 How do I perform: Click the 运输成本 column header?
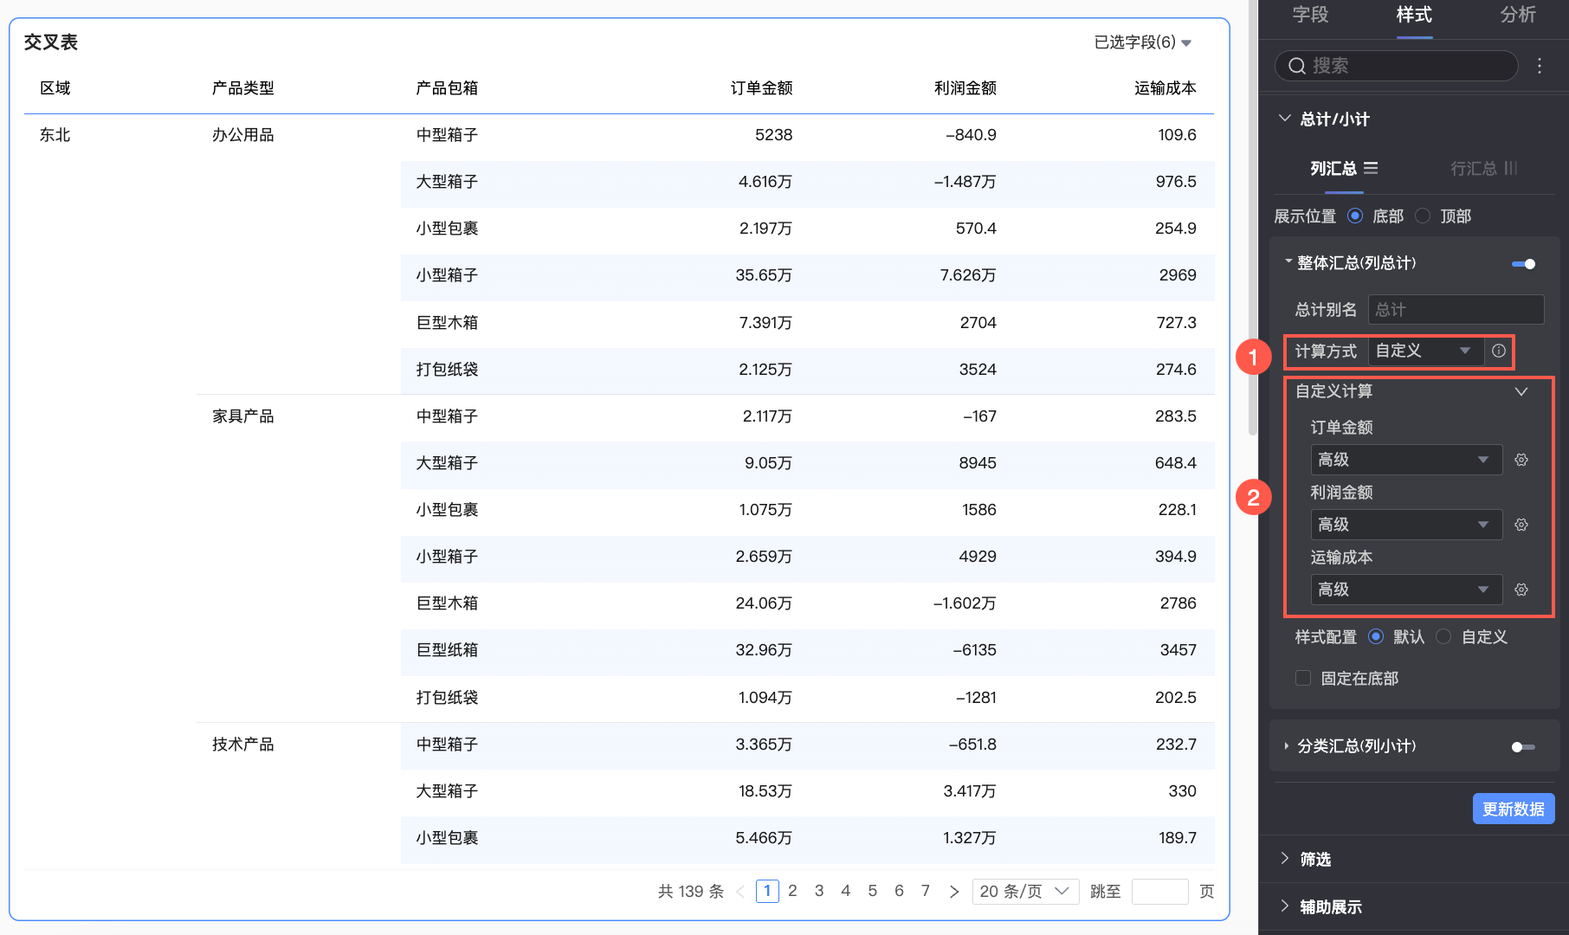coord(1165,87)
